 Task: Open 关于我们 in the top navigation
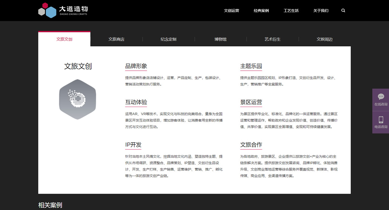321,11
